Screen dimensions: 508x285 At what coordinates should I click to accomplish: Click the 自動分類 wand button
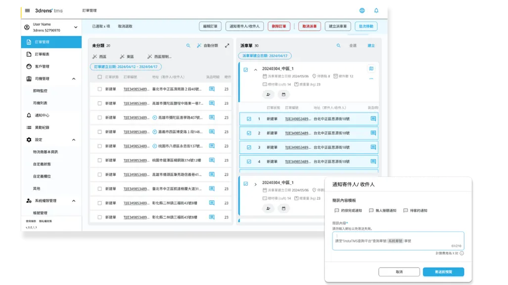click(207, 45)
